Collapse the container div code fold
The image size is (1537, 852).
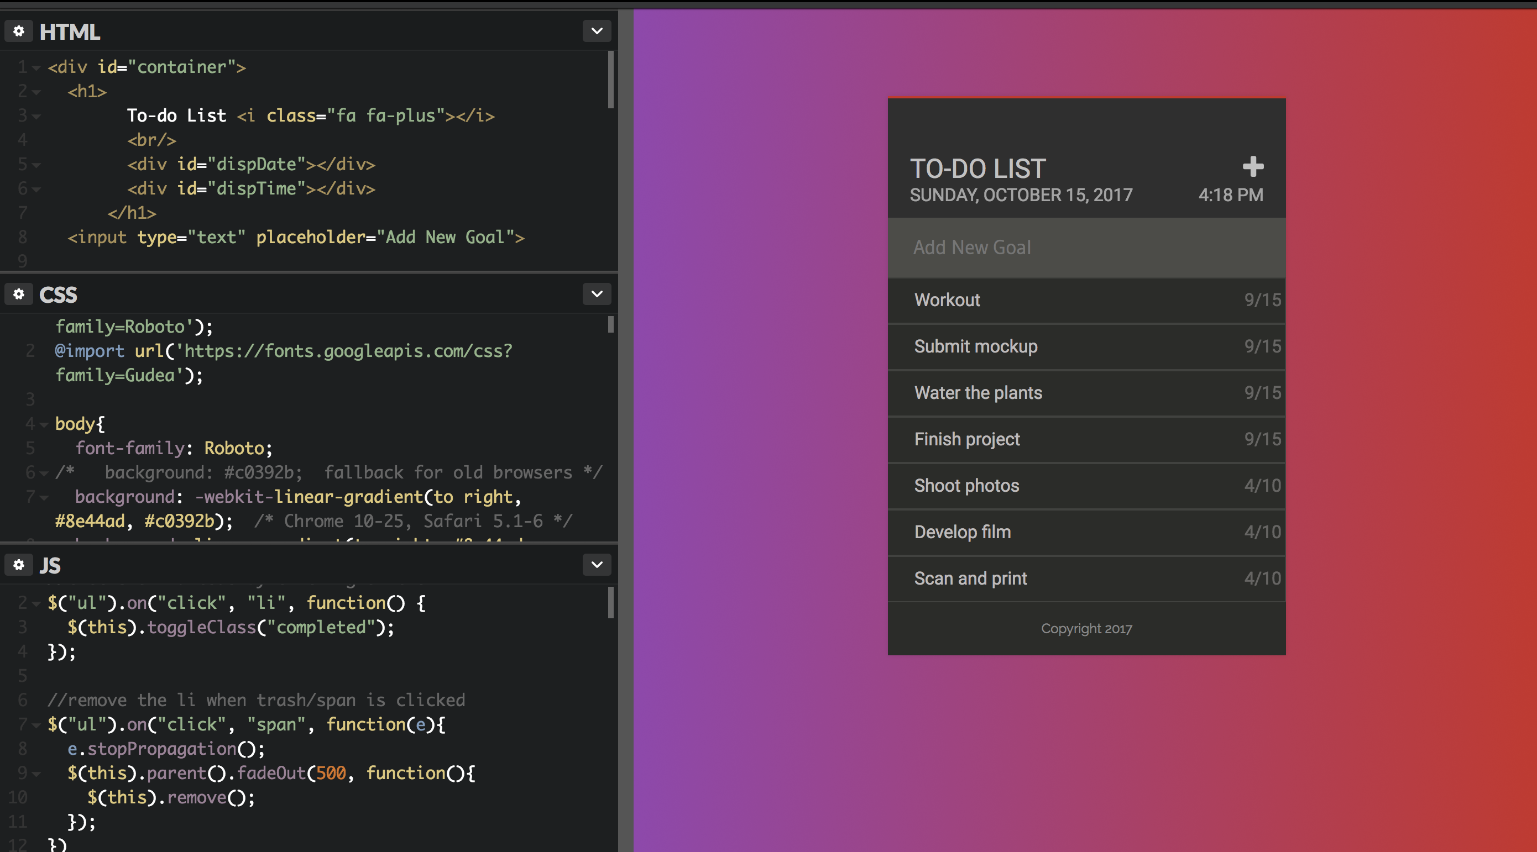pyautogui.click(x=35, y=67)
